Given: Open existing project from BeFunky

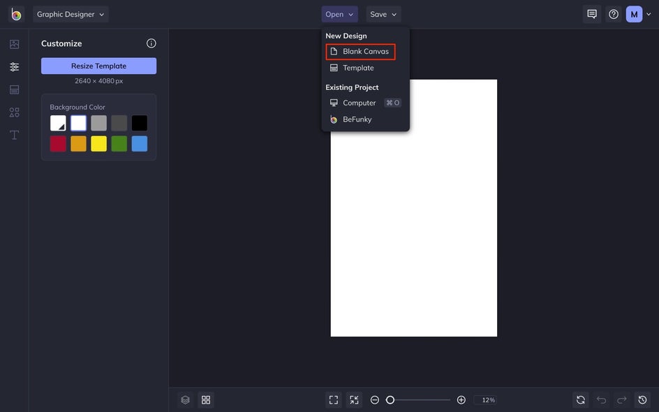Looking at the screenshot, I should pos(351,119).
